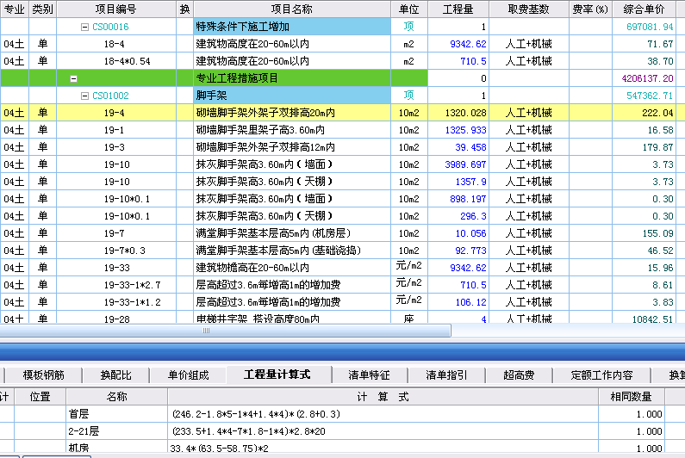This screenshot has width=685, height=458.
Task: Switch to the 清单特征 tab
Action: [369, 375]
